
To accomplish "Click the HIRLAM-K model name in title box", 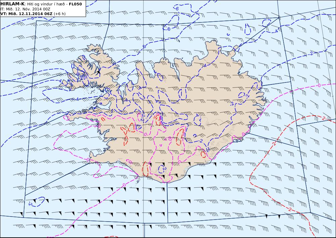I will pyautogui.click(x=12, y=4).
